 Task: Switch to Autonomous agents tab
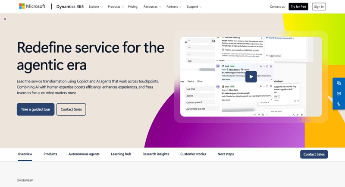[84, 154]
